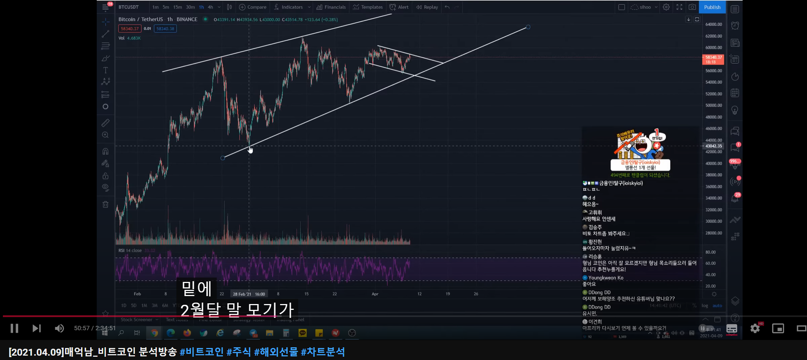The height and width of the screenshot is (360, 807).
Task: Open the news panel icon
Action: click(x=735, y=43)
